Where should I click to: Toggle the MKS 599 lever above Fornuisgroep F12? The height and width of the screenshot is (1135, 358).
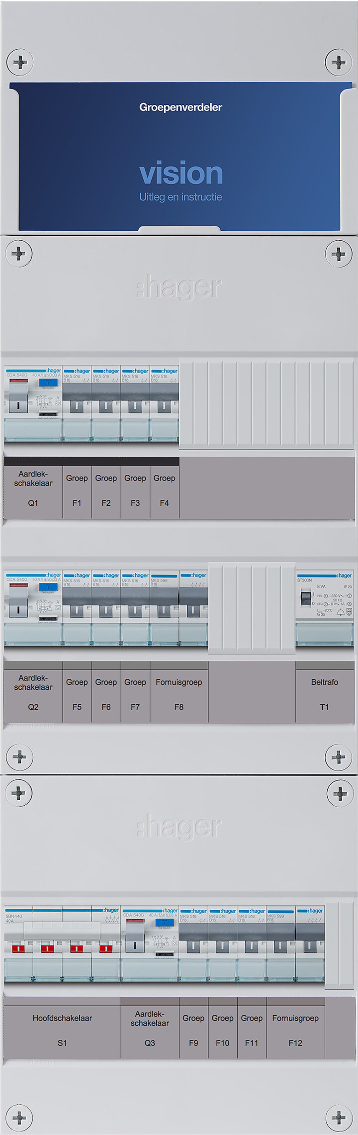[281, 946]
